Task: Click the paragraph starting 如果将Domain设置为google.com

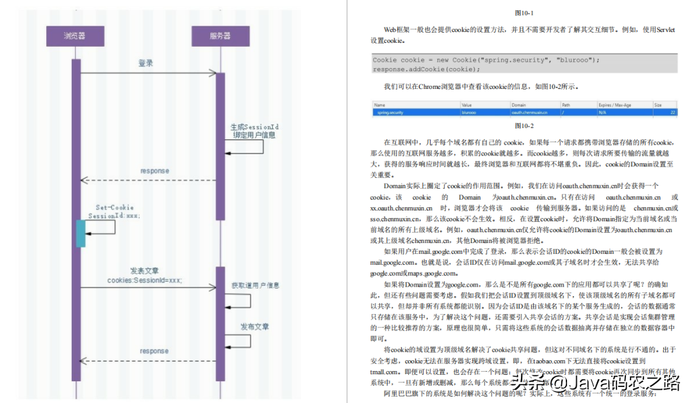Action: (x=523, y=312)
